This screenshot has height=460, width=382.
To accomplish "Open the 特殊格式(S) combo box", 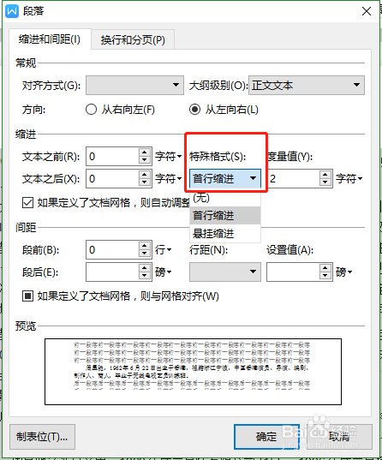I will 225,178.
